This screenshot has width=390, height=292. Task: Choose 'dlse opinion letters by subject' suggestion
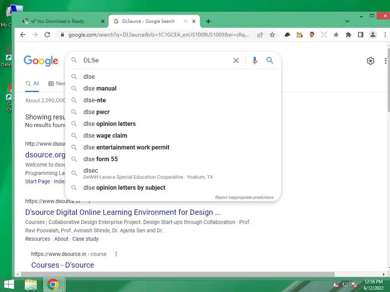pos(173,188)
